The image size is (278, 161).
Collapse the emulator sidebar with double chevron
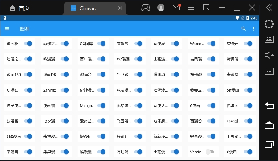pyautogui.click(x=269, y=8)
